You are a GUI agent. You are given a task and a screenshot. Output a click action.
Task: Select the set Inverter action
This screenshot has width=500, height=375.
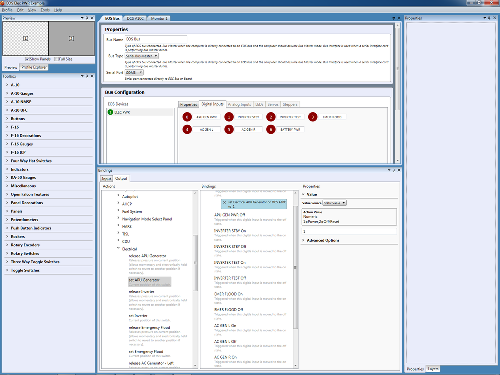click(150, 318)
